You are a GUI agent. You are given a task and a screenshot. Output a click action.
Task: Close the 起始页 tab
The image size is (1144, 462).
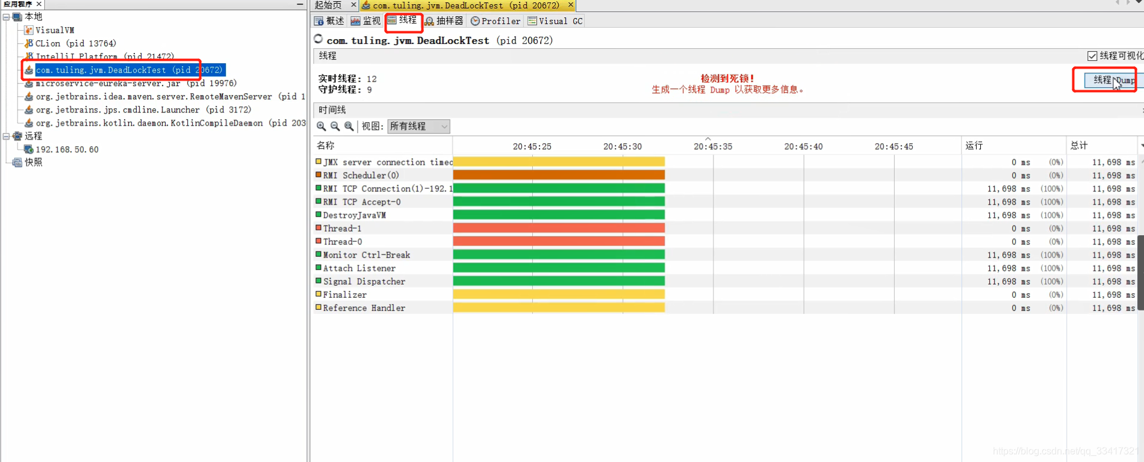pos(353,5)
